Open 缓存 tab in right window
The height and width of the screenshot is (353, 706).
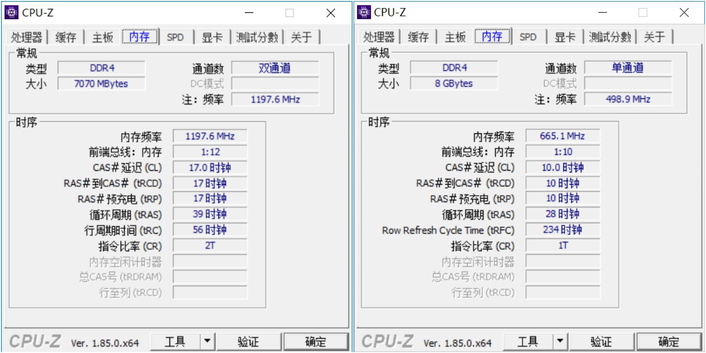point(418,37)
